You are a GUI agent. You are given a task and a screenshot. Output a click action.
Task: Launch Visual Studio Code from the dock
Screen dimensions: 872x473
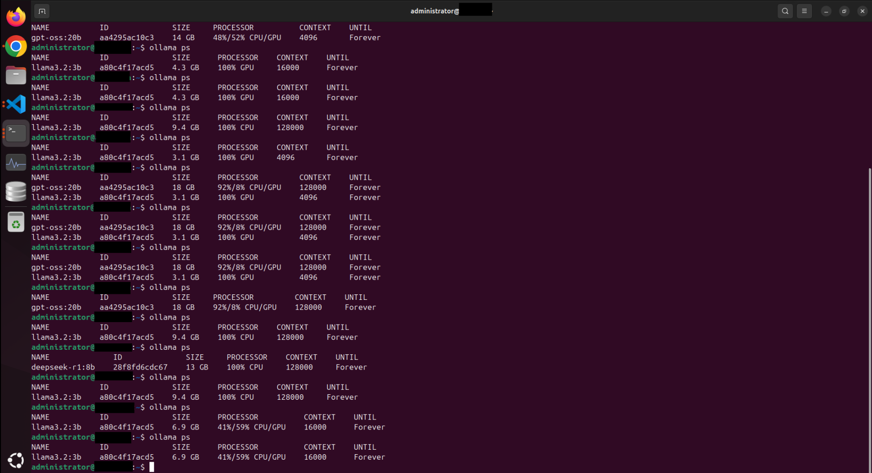coord(16,104)
